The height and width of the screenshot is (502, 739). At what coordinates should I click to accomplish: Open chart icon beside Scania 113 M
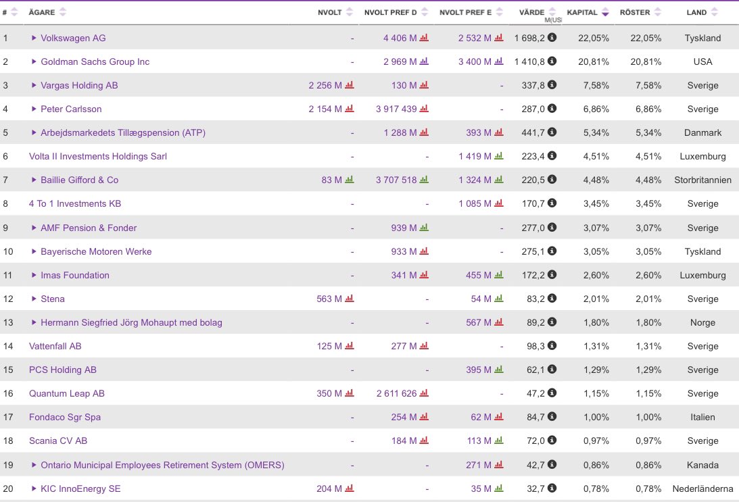[x=499, y=441]
